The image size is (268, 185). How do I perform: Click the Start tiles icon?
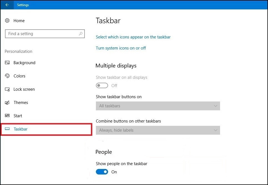tap(7, 116)
